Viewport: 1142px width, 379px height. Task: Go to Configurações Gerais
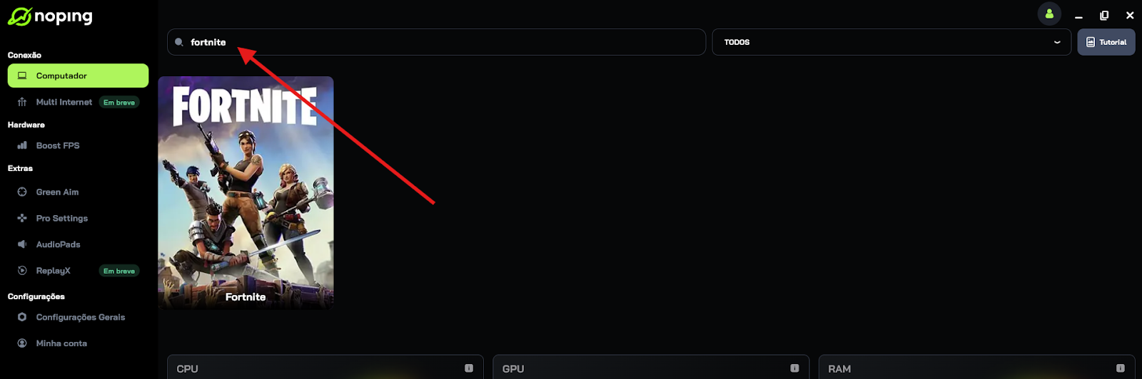(x=81, y=317)
